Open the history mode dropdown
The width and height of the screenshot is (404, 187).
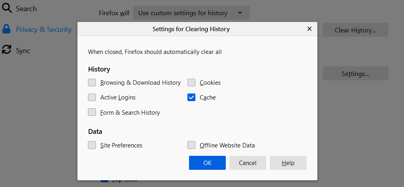click(191, 13)
